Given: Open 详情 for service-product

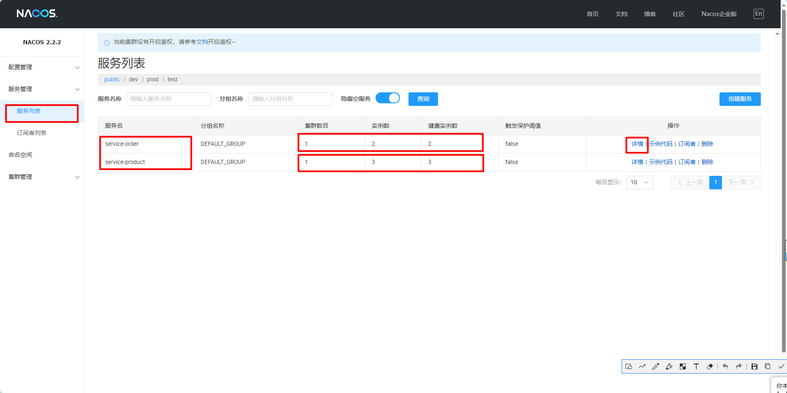Looking at the screenshot, I should pos(637,162).
